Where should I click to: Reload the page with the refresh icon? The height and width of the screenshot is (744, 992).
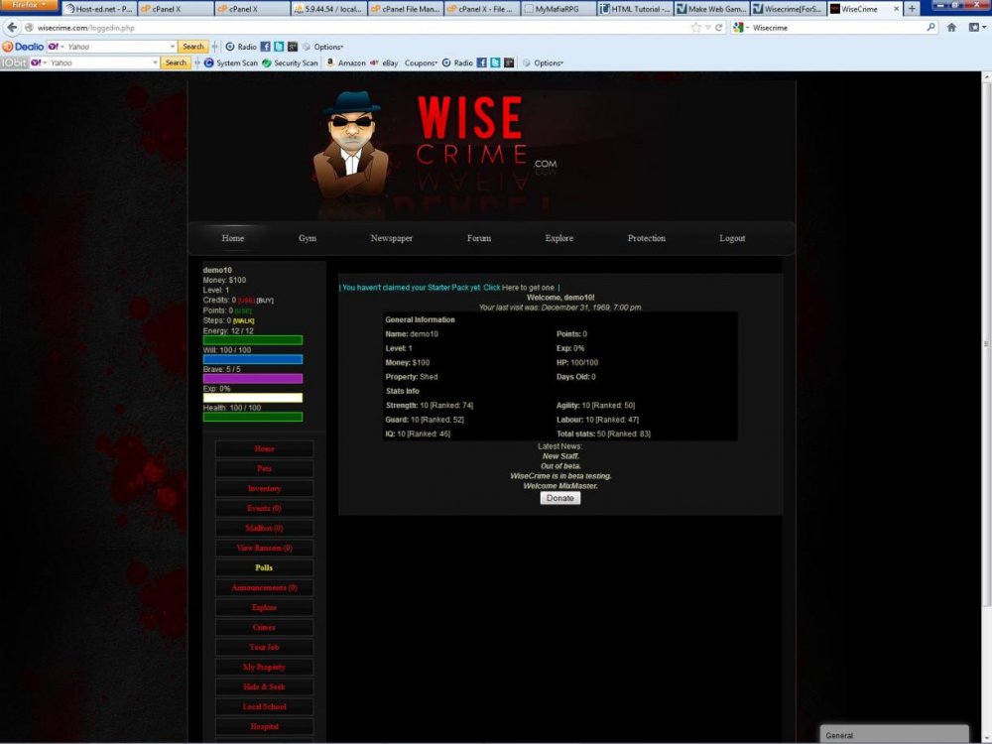click(x=719, y=28)
